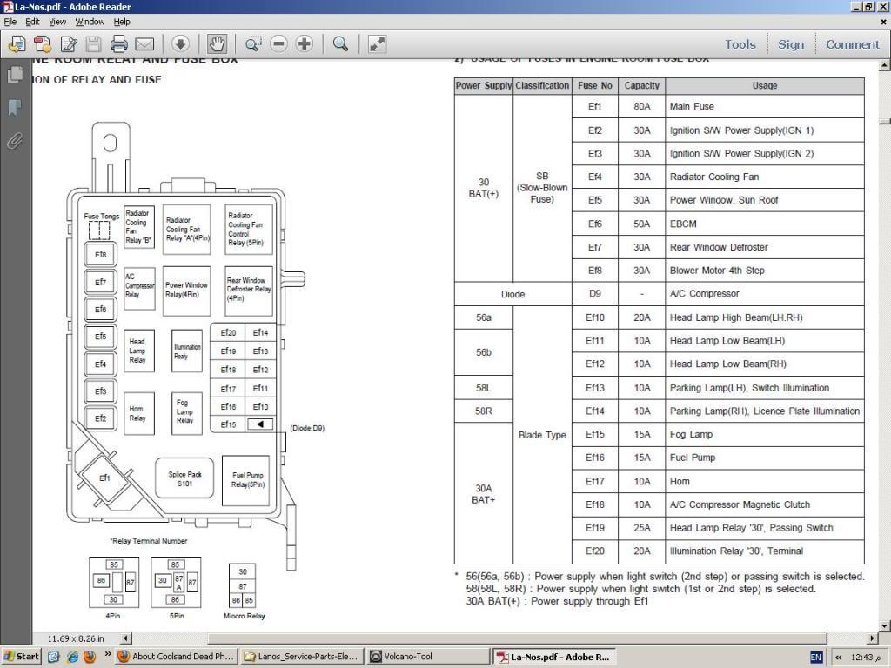Click the Radiator Cooling Fan usage cell
This screenshot has width=891, height=668.
pyautogui.click(x=765, y=177)
